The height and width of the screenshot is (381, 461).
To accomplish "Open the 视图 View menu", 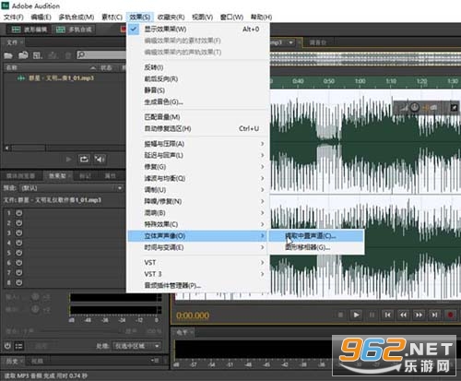I will point(202,17).
